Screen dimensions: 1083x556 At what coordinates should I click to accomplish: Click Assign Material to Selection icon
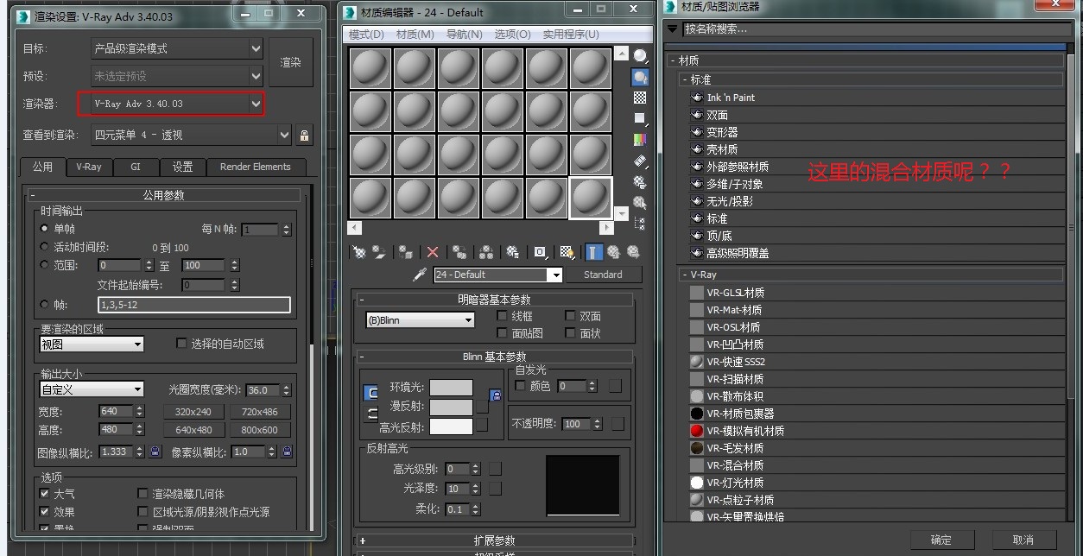click(406, 252)
